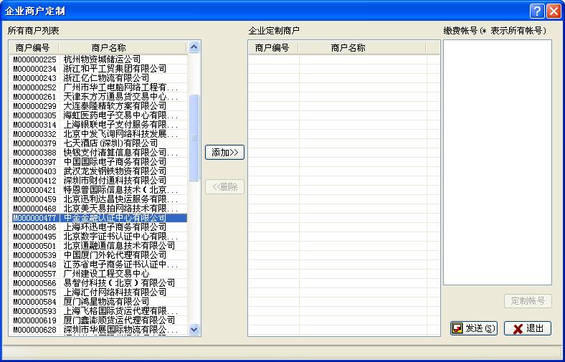Viewport: 565px width, 362px height.
Task: Select merchant 厦门鸿星物流有限公司
Action: click(x=106, y=302)
